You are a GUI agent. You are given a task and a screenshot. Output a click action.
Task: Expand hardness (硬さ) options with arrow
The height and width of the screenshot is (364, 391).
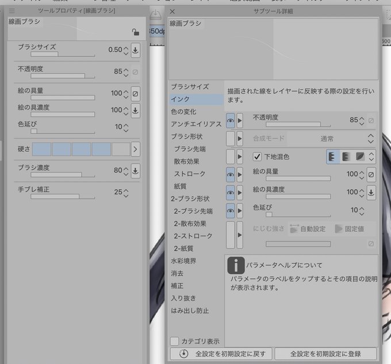(x=135, y=149)
